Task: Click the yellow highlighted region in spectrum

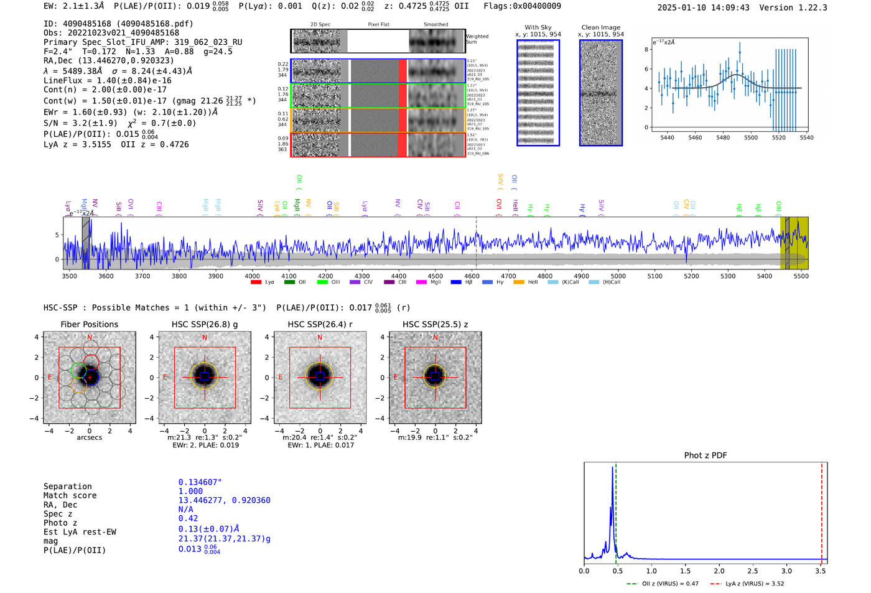Action: 794,243
